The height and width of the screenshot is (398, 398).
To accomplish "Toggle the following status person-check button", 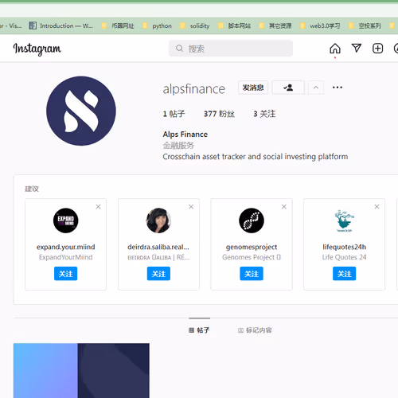I will coord(288,88).
